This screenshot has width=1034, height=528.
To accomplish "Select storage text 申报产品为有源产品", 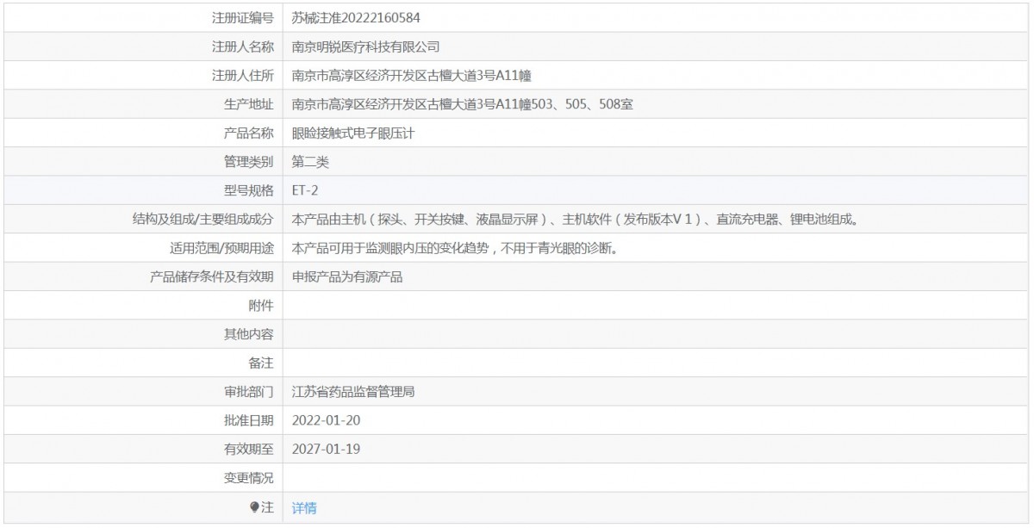I will pyautogui.click(x=348, y=276).
